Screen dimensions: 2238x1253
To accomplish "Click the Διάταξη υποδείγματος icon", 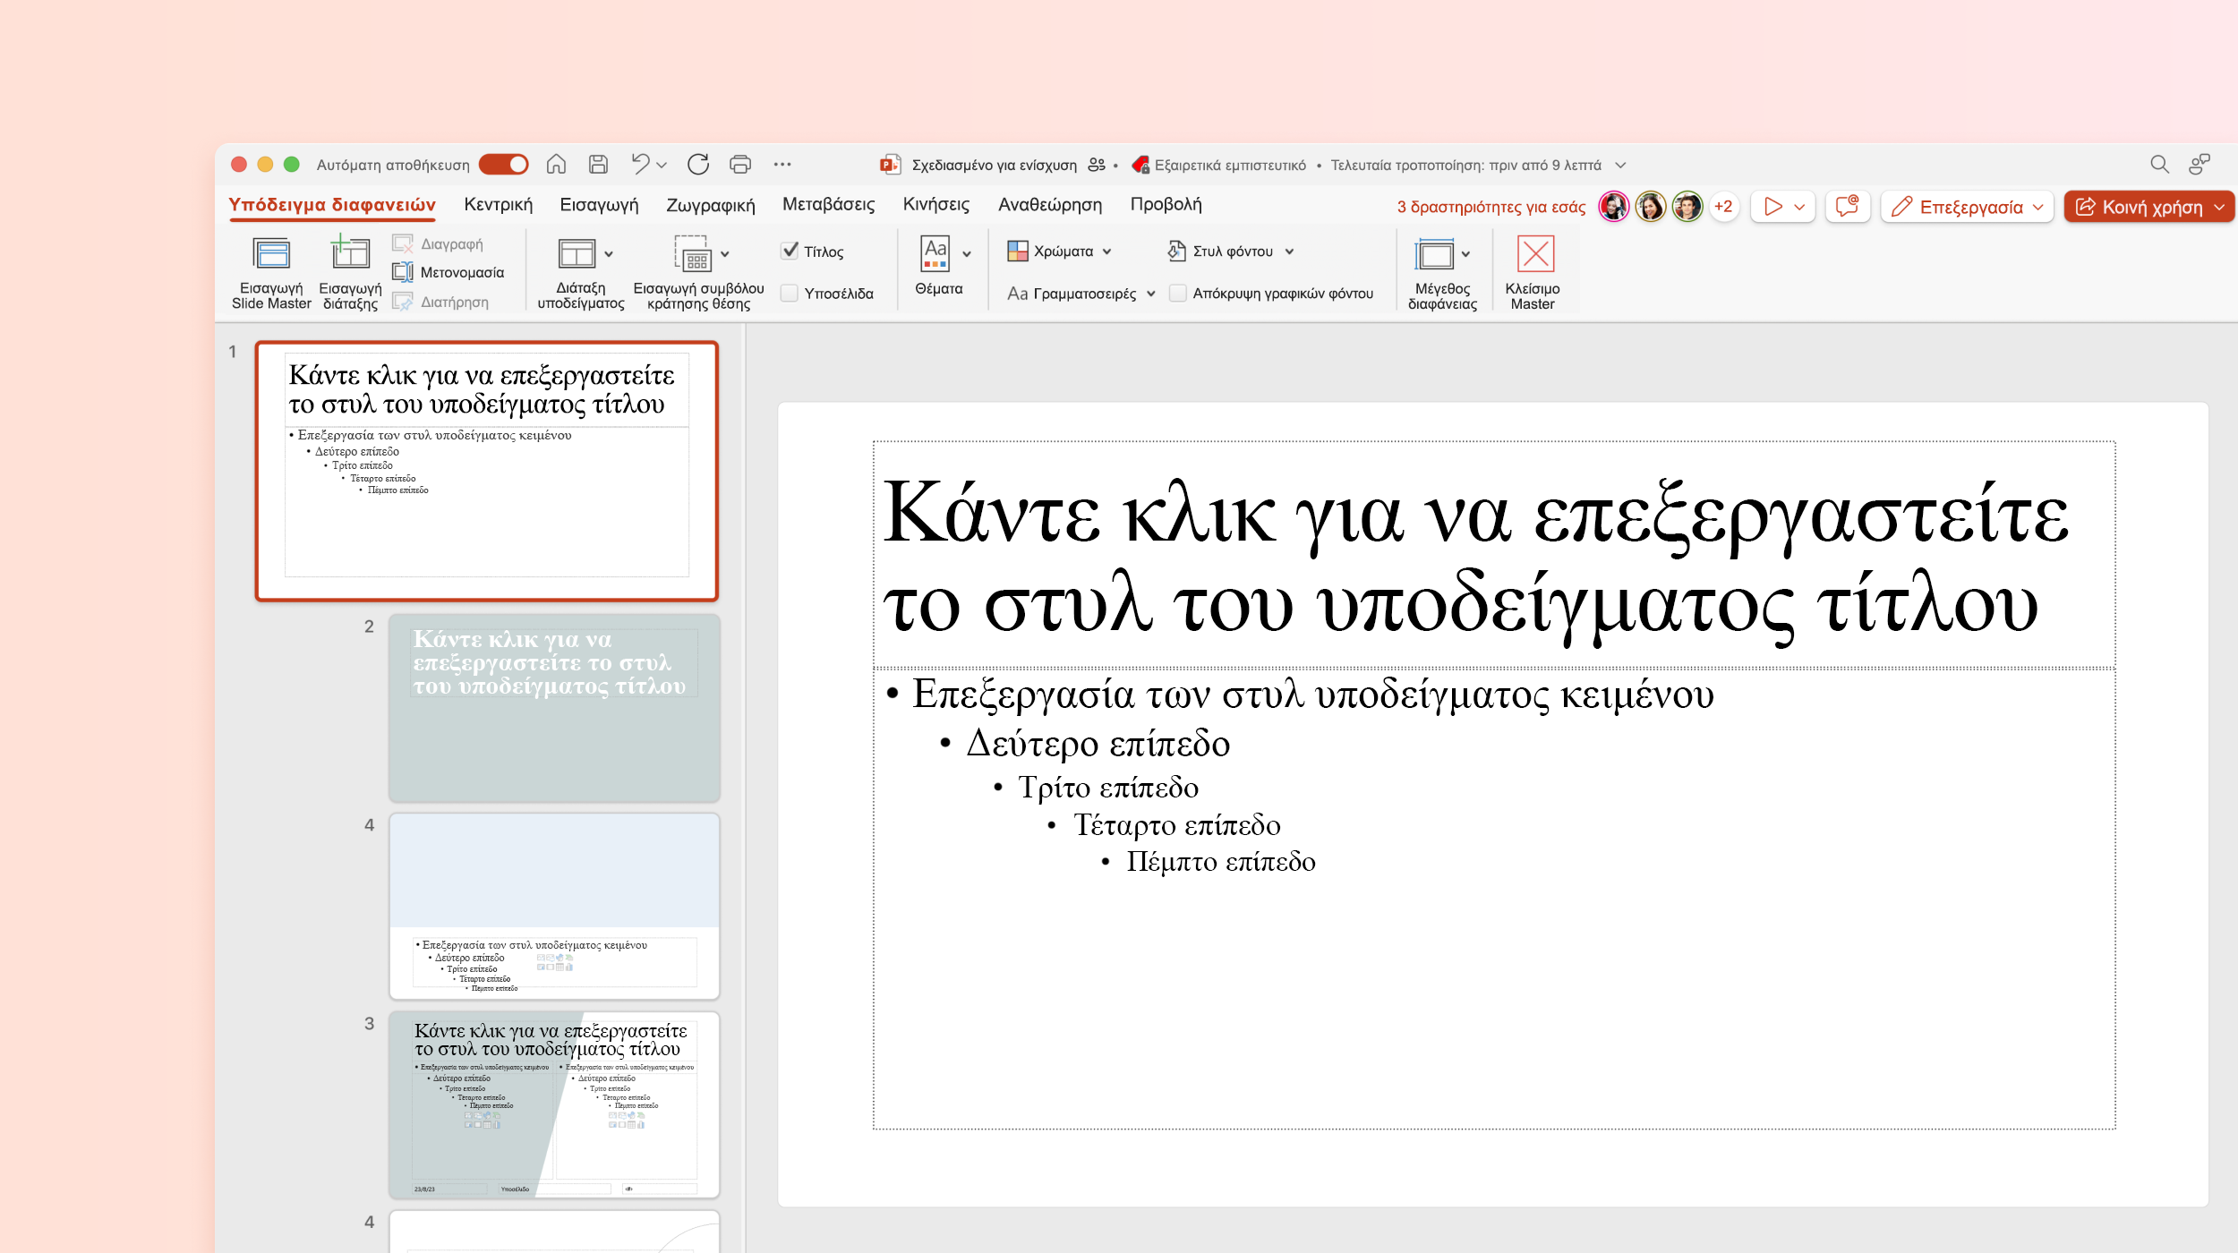I will pos(577,254).
